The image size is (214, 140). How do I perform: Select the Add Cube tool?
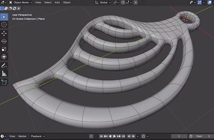point(4,82)
